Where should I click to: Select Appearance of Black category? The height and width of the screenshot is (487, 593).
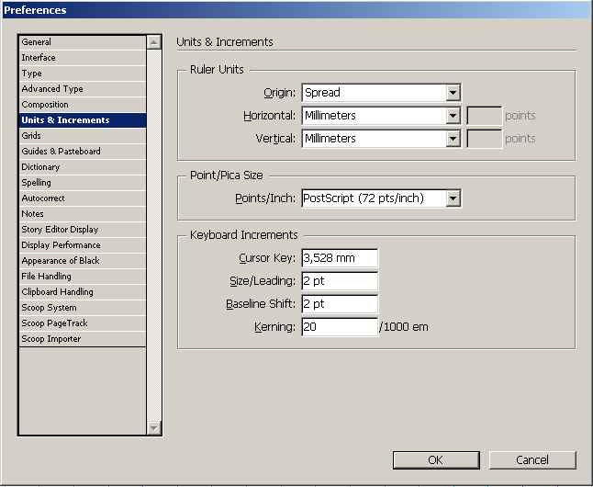click(x=83, y=261)
